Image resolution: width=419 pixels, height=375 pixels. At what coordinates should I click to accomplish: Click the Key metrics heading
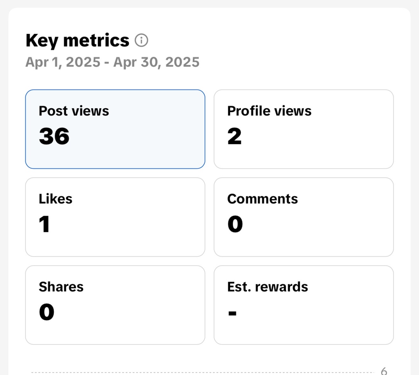[x=77, y=41]
